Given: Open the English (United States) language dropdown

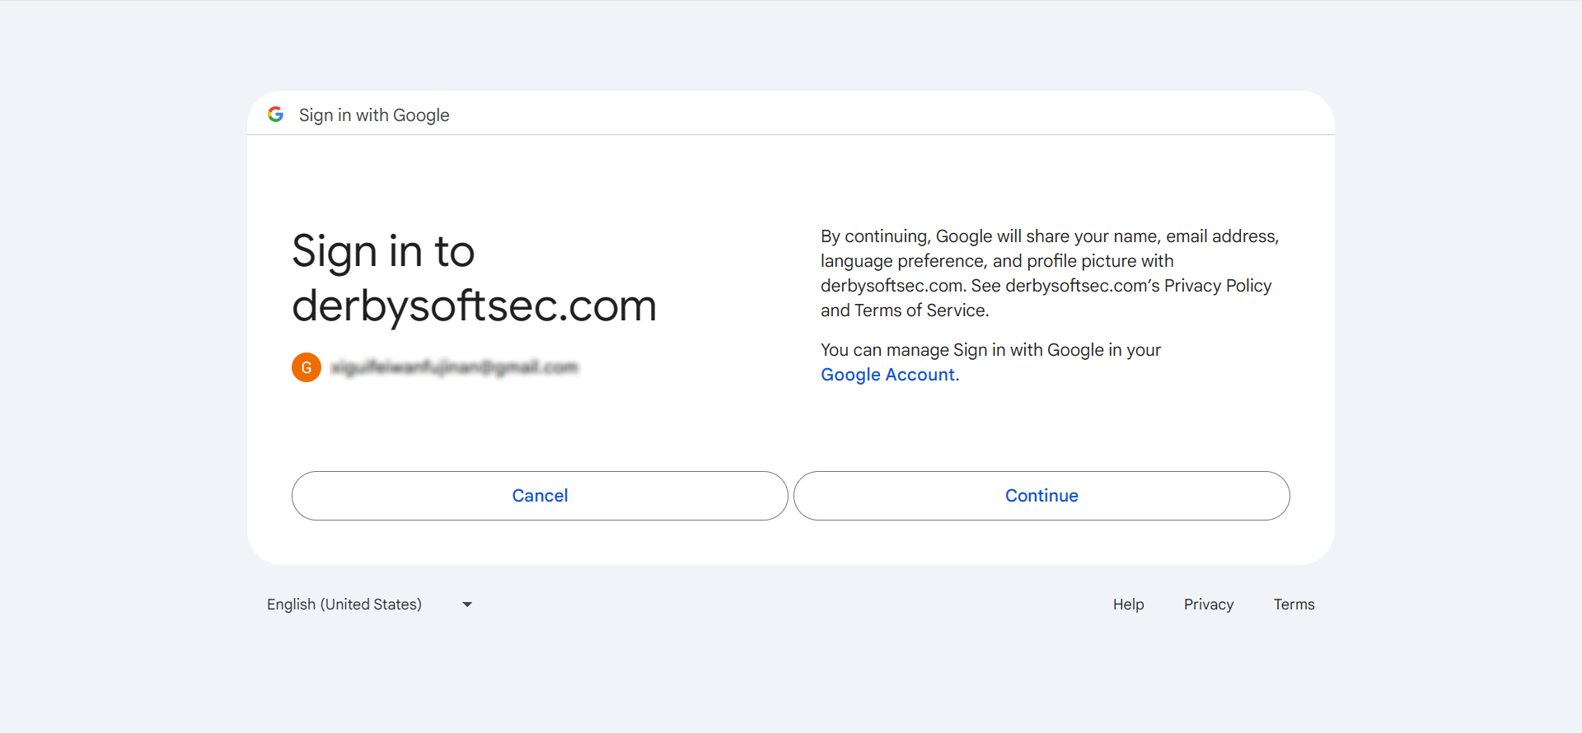Looking at the screenshot, I should click(369, 605).
